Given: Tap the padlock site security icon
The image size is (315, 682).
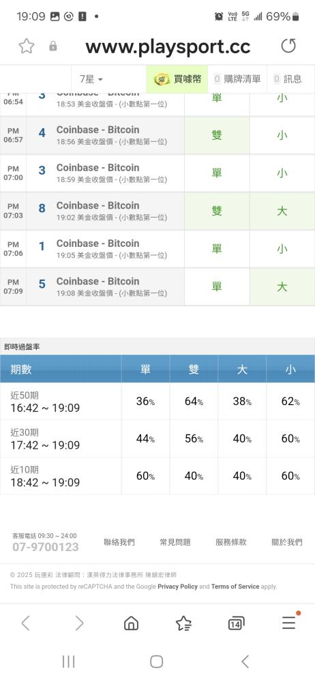Looking at the screenshot, I should point(53,46).
